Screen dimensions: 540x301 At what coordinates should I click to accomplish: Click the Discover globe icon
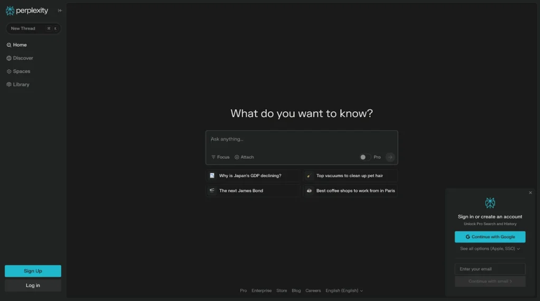click(9, 58)
